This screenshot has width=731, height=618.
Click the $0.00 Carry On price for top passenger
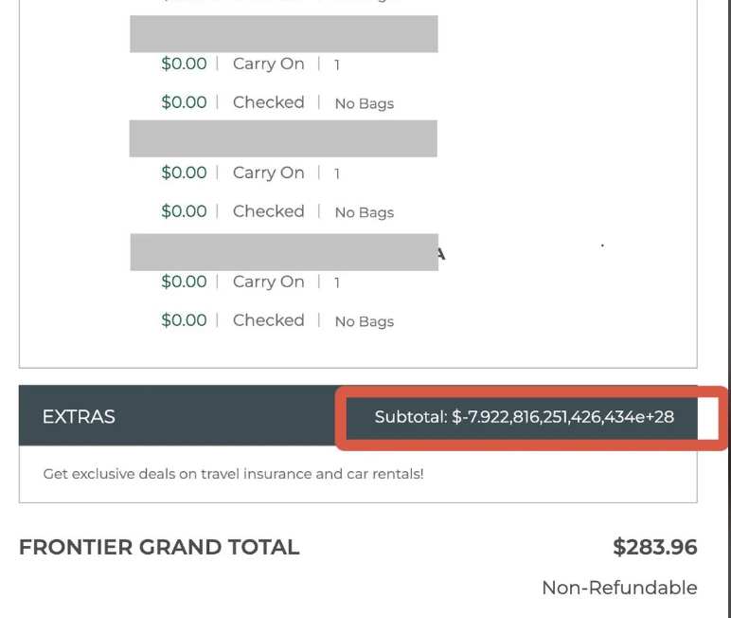click(184, 64)
